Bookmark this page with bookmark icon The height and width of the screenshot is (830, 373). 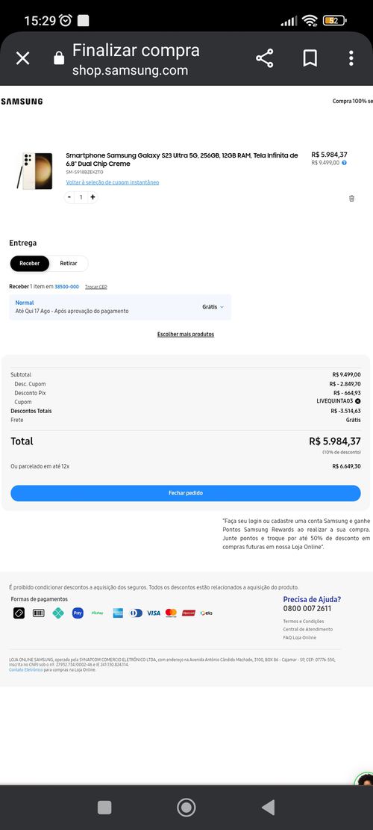(x=310, y=58)
